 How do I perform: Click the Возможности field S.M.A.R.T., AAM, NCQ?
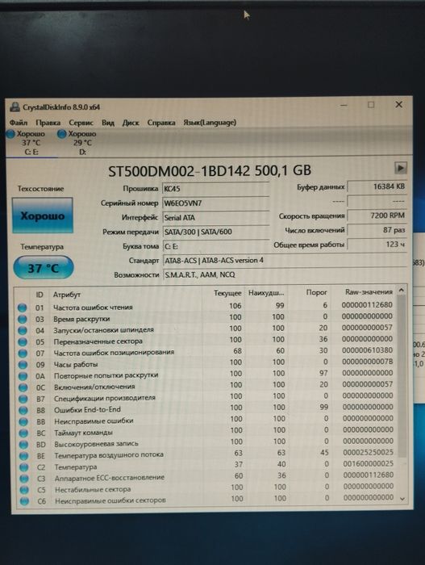(285, 274)
